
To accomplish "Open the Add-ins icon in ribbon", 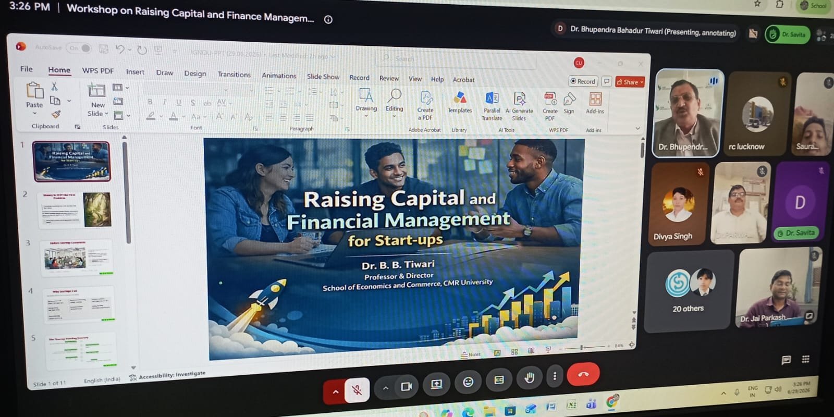I will pos(595,103).
